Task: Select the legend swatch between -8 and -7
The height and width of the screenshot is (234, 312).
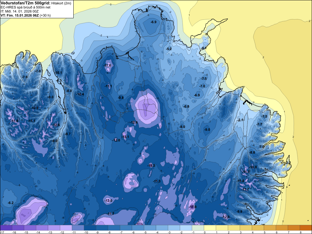Action: coord(114,228)
